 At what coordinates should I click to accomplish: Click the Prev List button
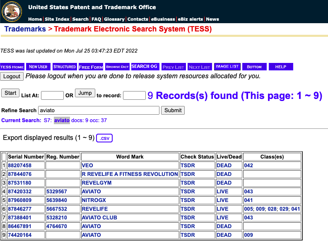pyautogui.click(x=174, y=67)
